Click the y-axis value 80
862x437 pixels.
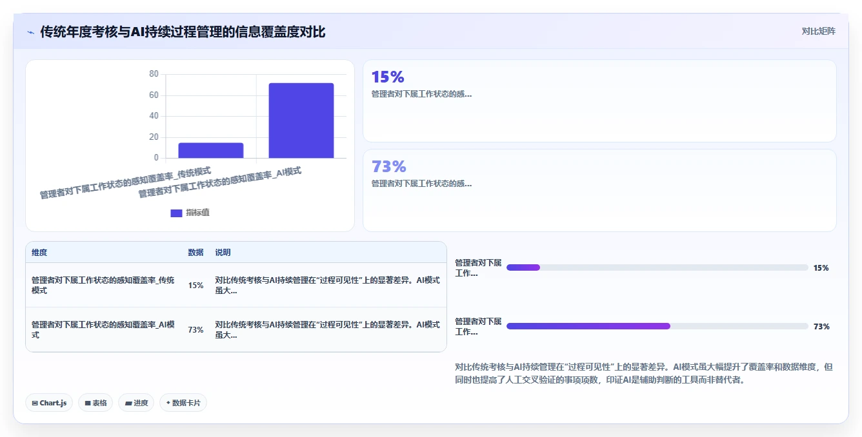pyautogui.click(x=154, y=74)
